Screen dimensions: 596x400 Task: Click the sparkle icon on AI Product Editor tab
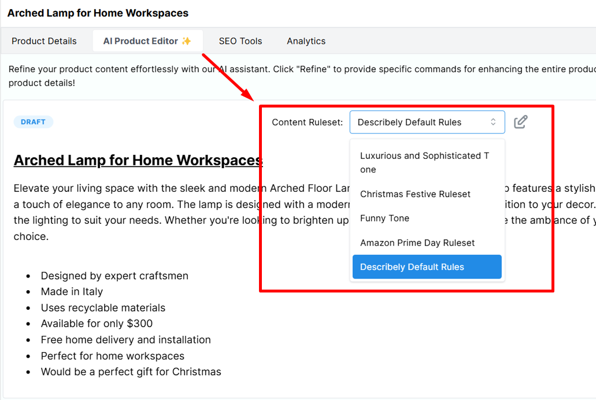pos(186,40)
